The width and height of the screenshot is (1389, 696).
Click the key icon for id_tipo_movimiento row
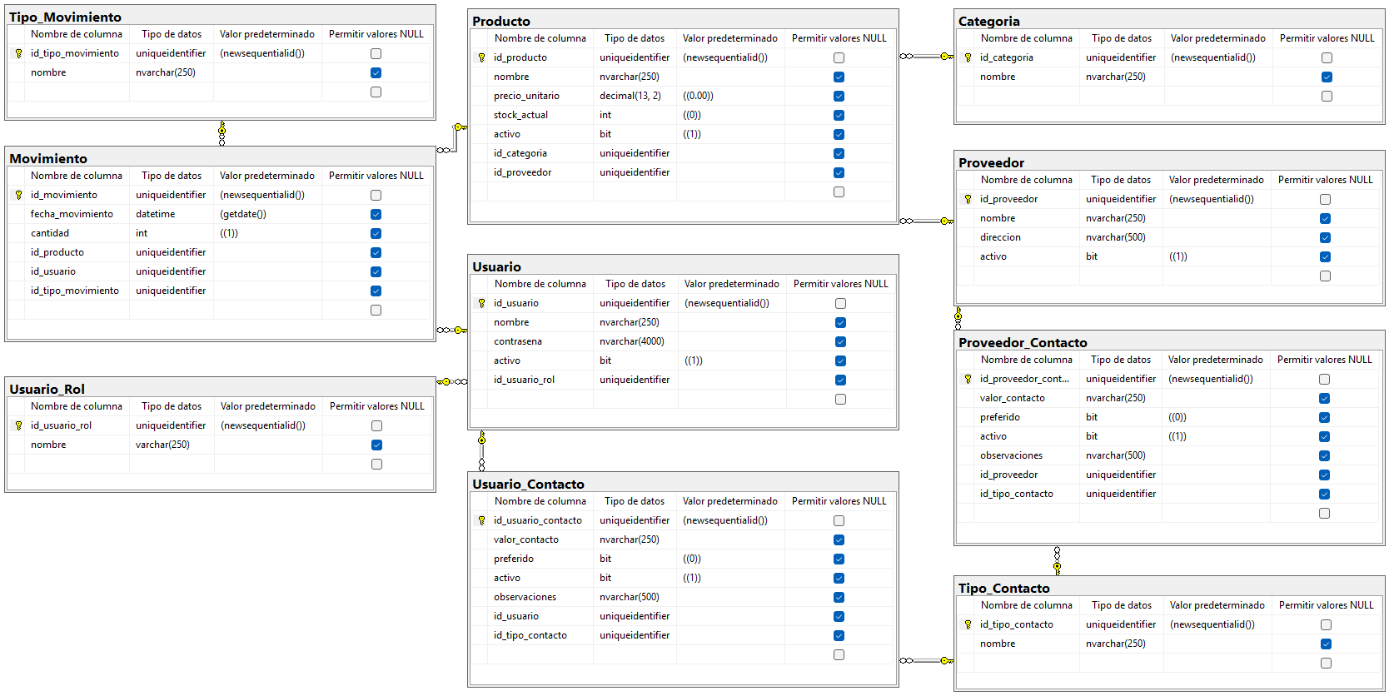click(x=18, y=53)
